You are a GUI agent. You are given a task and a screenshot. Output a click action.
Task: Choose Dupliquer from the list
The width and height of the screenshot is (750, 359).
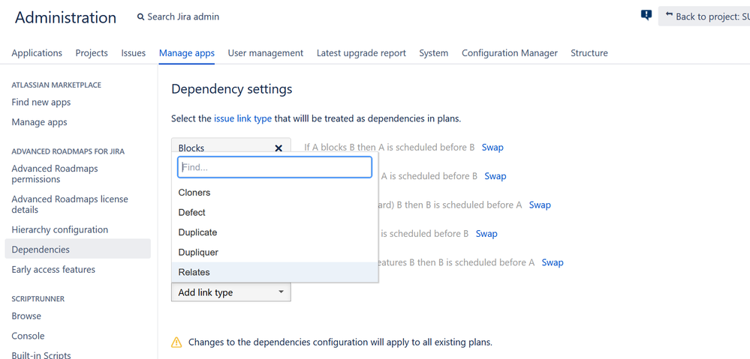[x=275, y=252]
